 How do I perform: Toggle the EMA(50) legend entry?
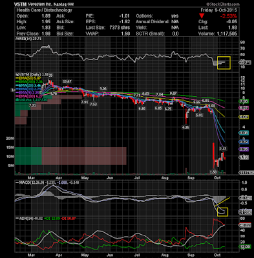coord(28,78)
